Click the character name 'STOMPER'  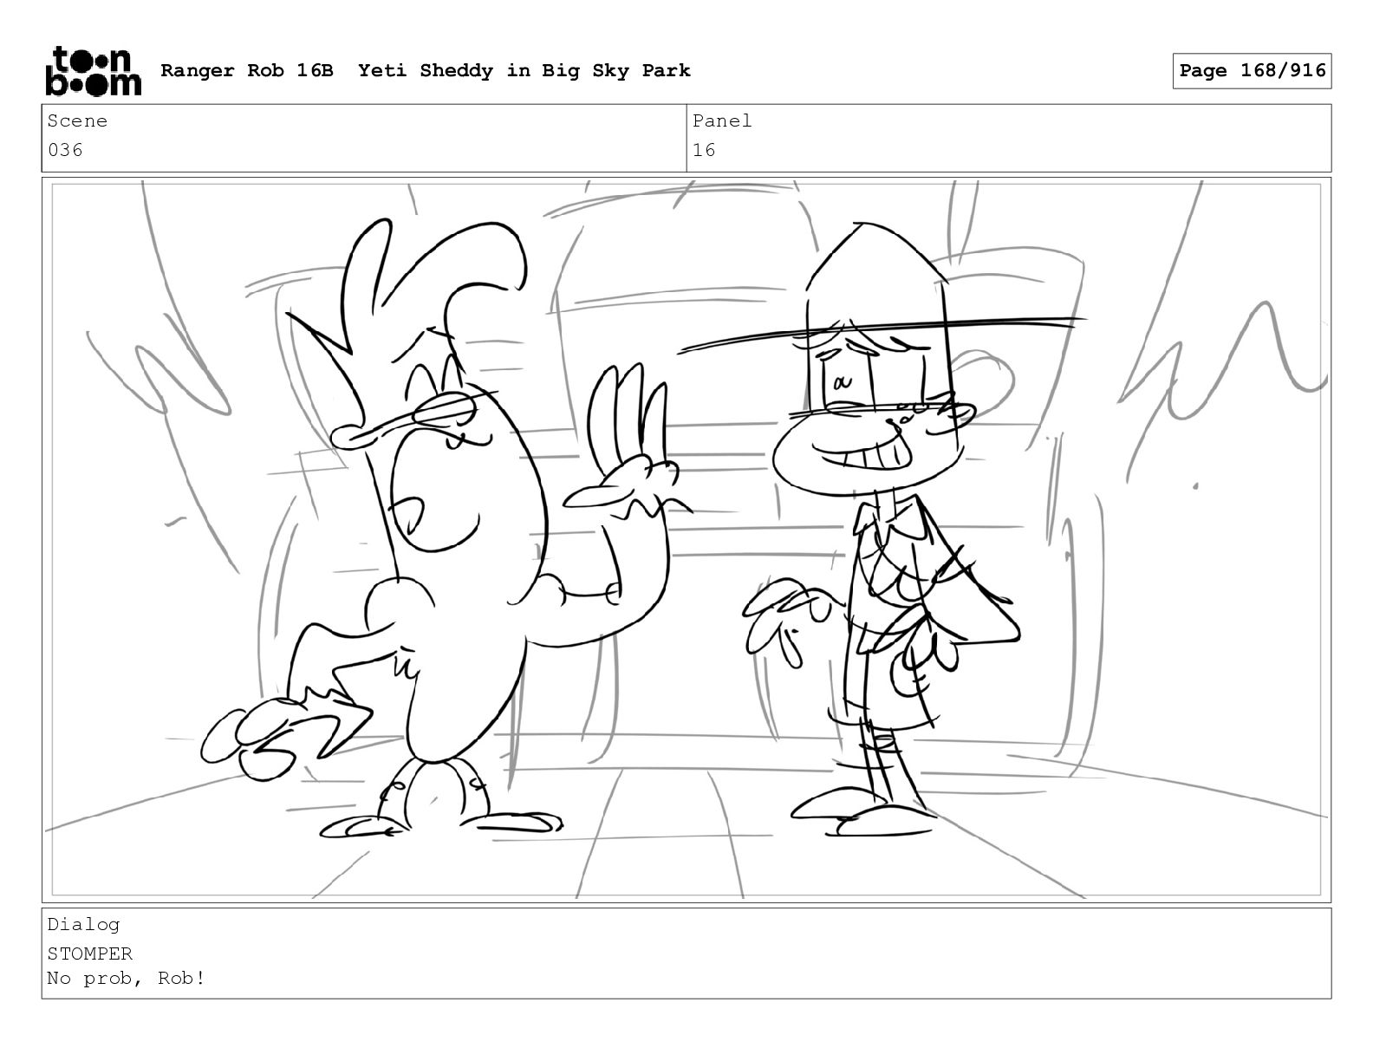point(90,954)
